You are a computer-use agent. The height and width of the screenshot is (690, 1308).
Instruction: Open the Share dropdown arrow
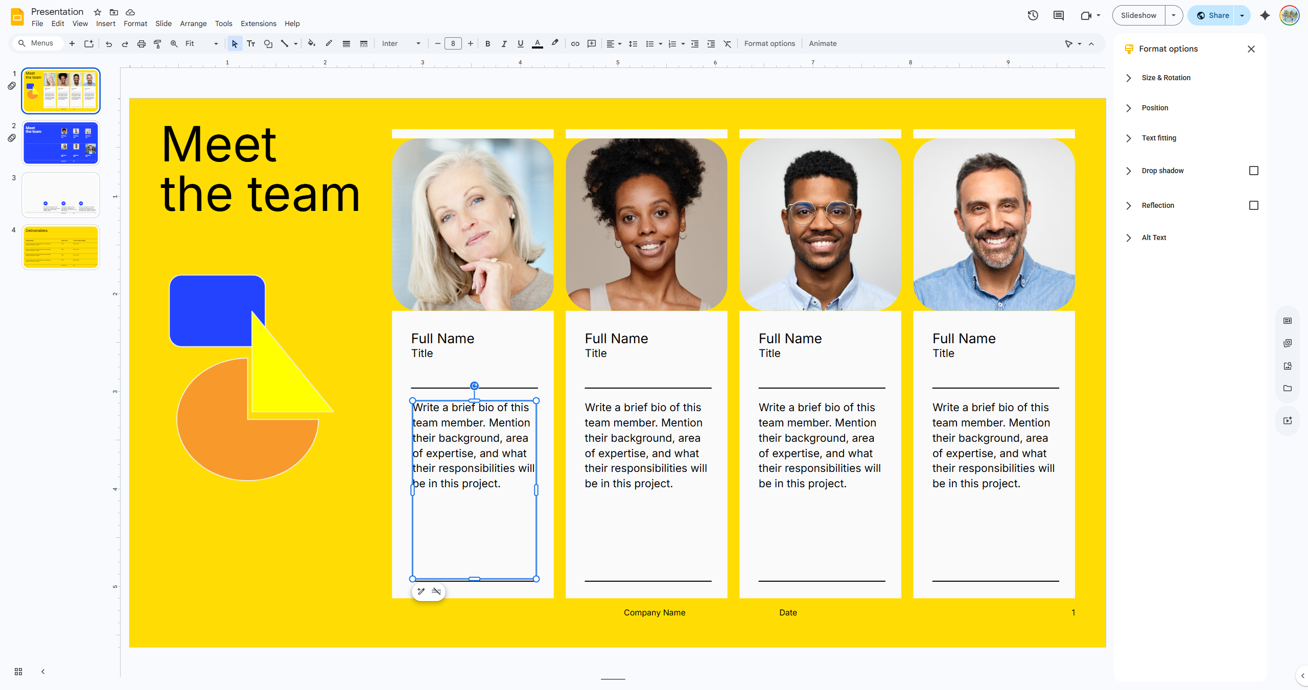pos(1242,15)
